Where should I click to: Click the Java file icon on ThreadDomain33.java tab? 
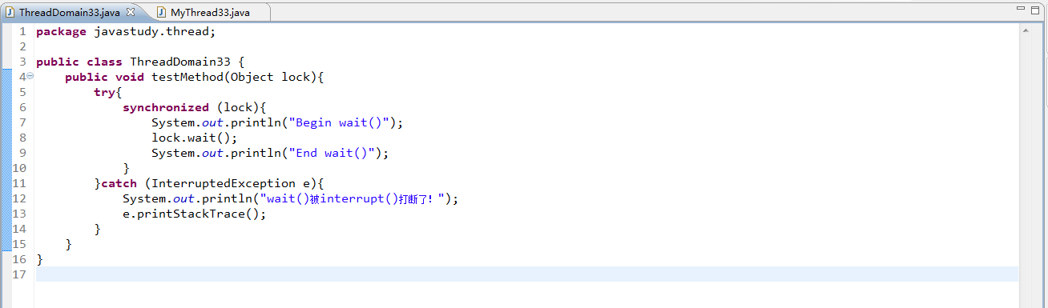[x=10, y=12]
